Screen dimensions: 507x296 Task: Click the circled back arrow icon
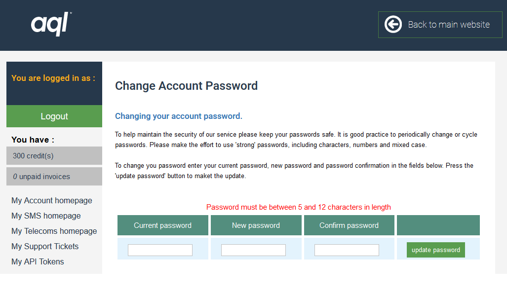click(x=393, y=24)
